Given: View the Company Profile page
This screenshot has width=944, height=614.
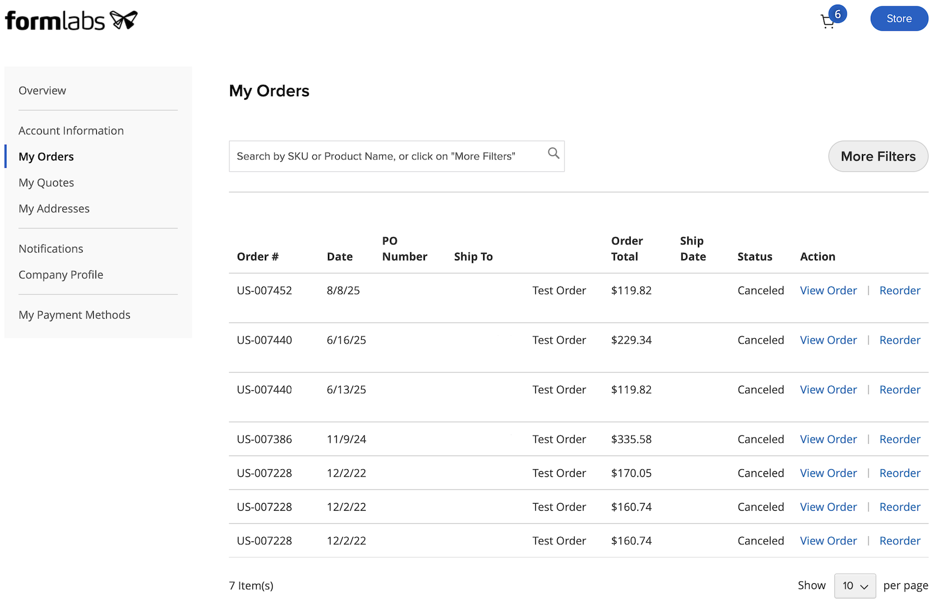Looking at the screenshot, I should [61, 275].
